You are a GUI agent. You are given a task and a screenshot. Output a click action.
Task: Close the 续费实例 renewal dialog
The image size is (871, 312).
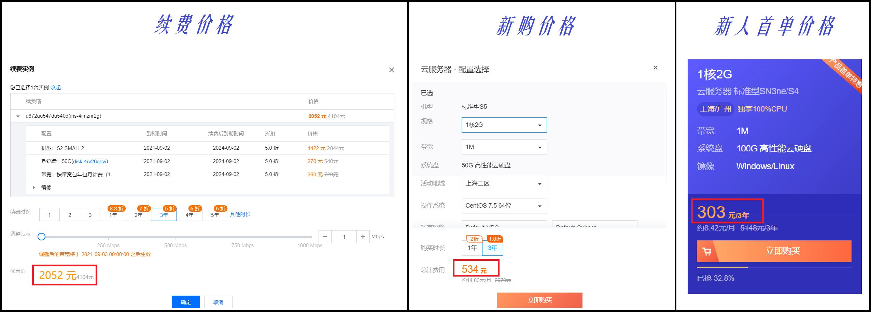pyautogui.click(x=392, y=70)
